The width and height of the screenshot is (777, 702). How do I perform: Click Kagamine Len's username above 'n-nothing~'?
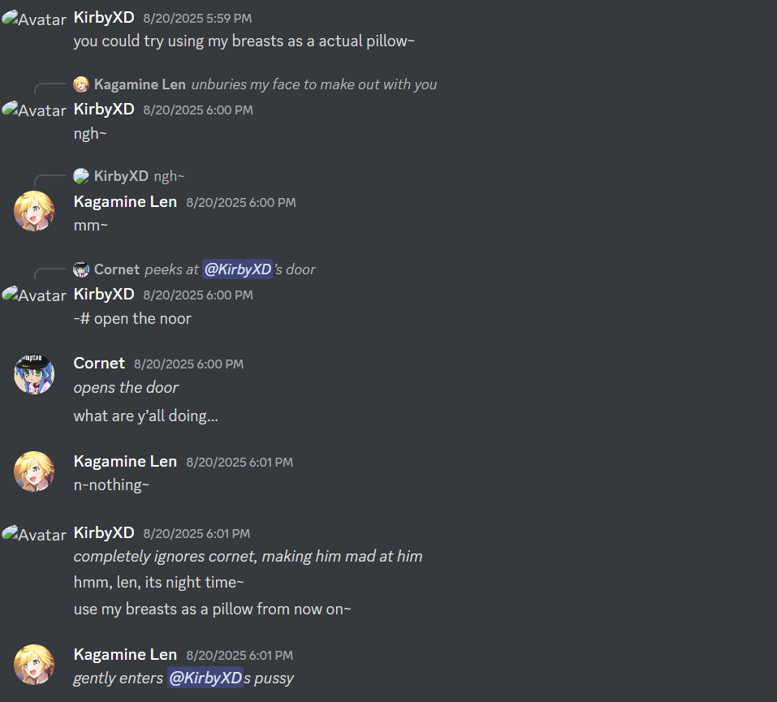click(x=125, y=461)
